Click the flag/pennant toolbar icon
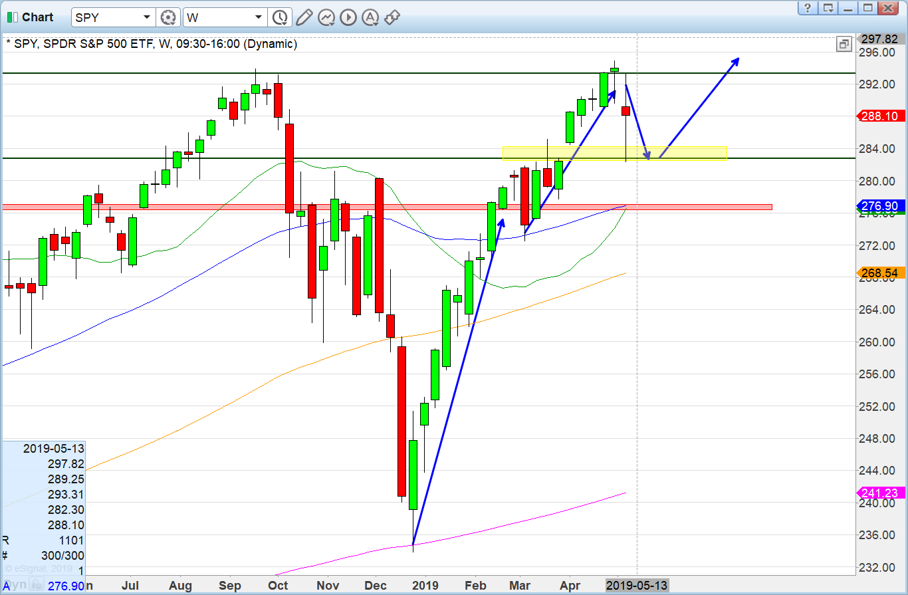Image resolution: width=908 pixels, height=595 pixels. click(391, 17)
